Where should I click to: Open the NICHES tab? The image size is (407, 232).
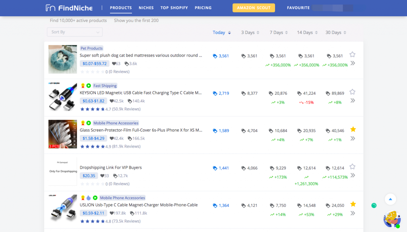146,8
